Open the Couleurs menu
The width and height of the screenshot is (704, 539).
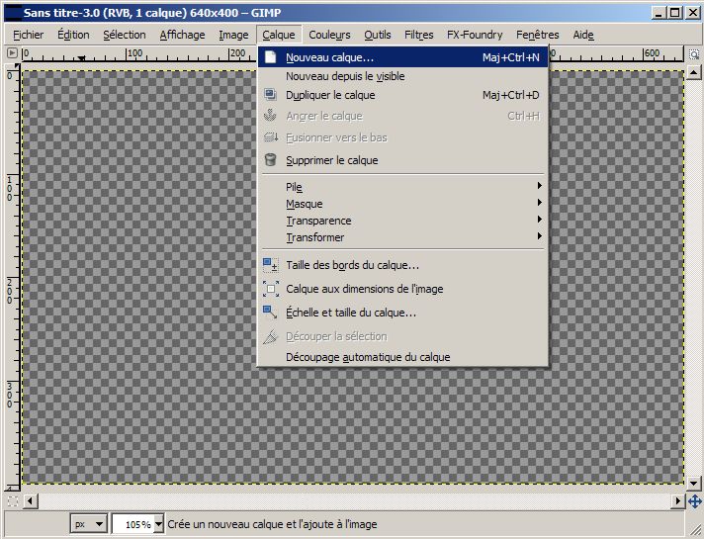[329, 35]
